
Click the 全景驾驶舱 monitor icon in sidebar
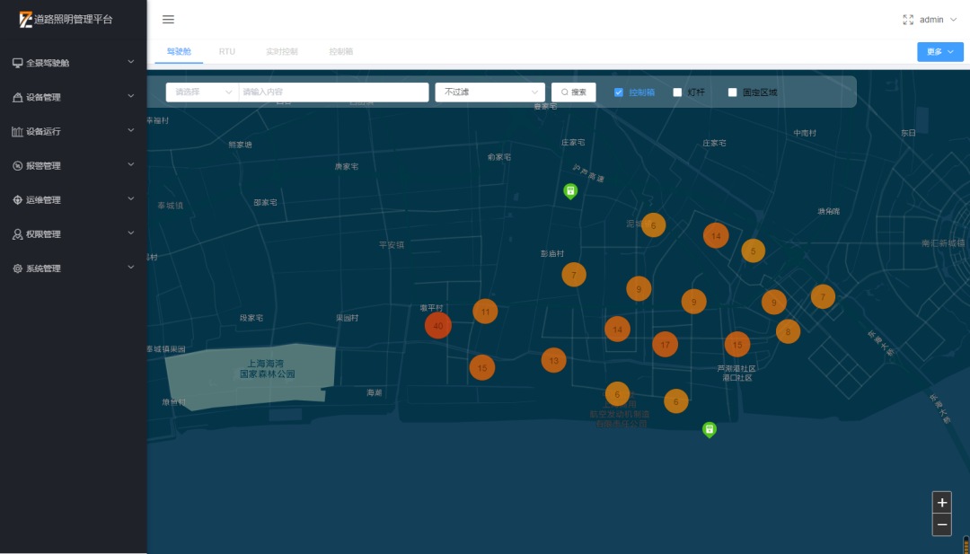point(17,63)
